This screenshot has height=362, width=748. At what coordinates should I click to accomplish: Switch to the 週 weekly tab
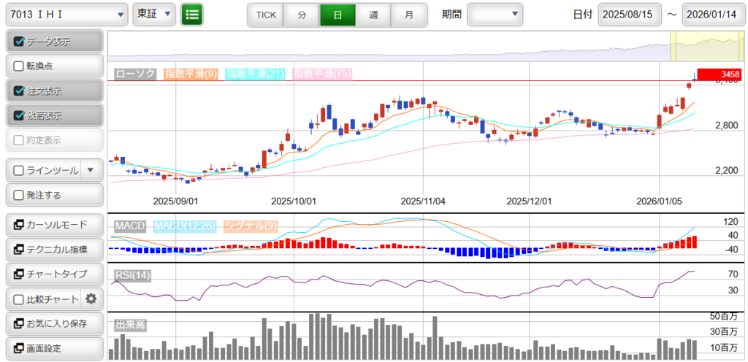pyautogui.click(x=373, y=15)
